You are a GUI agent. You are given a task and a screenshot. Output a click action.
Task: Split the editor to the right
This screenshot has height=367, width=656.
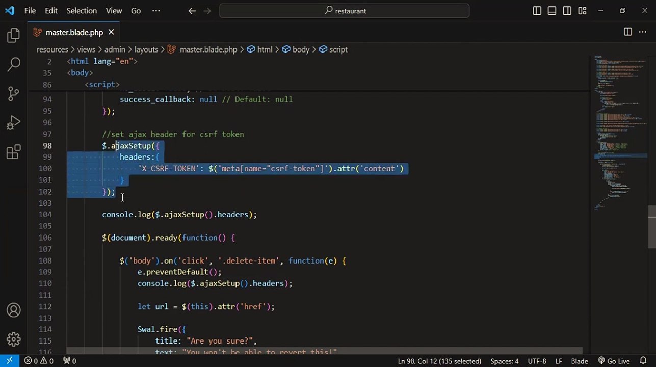click(x=628, y=32)
